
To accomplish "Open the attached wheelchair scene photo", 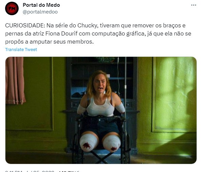I will [101, 110].
